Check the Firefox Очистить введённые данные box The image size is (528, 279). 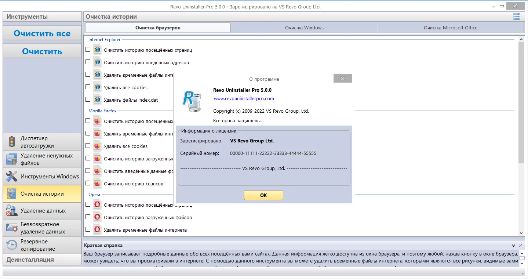coord(88,170)
